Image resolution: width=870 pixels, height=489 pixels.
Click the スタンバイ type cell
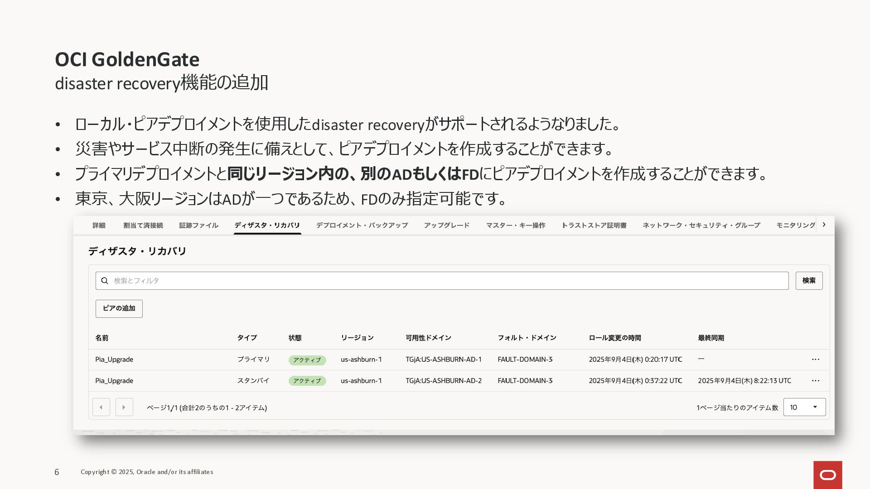[253, 381]
